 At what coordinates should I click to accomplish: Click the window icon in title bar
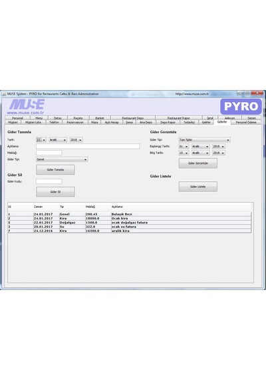4,94
